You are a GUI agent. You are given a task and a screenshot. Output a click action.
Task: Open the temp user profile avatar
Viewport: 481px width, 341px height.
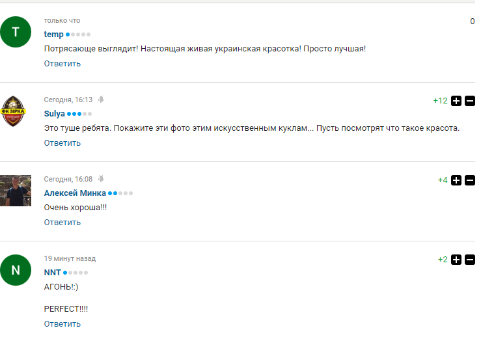point(16,32)
